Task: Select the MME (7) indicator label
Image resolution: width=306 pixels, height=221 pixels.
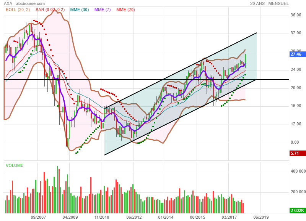Action: coord(103,10)
